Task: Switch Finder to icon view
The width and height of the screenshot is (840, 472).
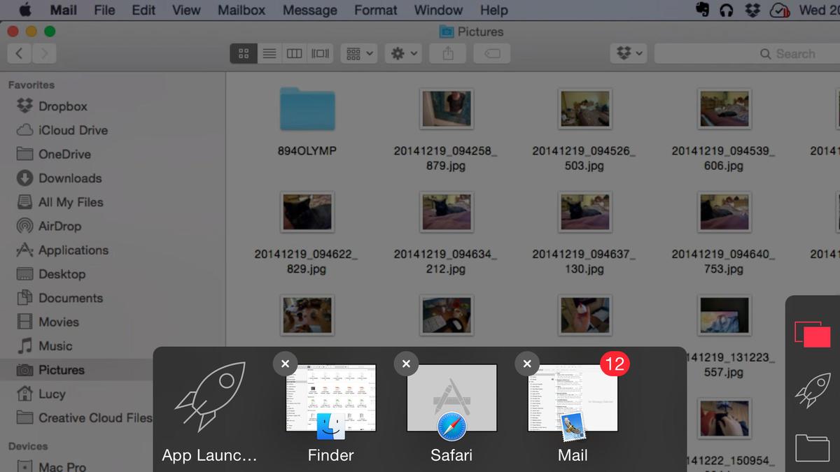Action: [x=243, y=53]
